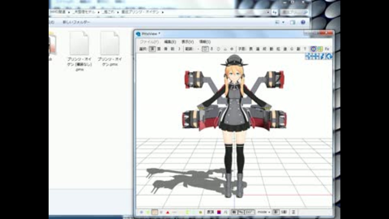The height and width of the screenshot is (219, 389).
Task: Toggle the S影 shadow button
Action: 284,212
